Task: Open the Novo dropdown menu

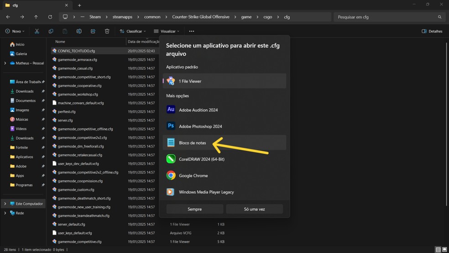Action: point(15,32)
